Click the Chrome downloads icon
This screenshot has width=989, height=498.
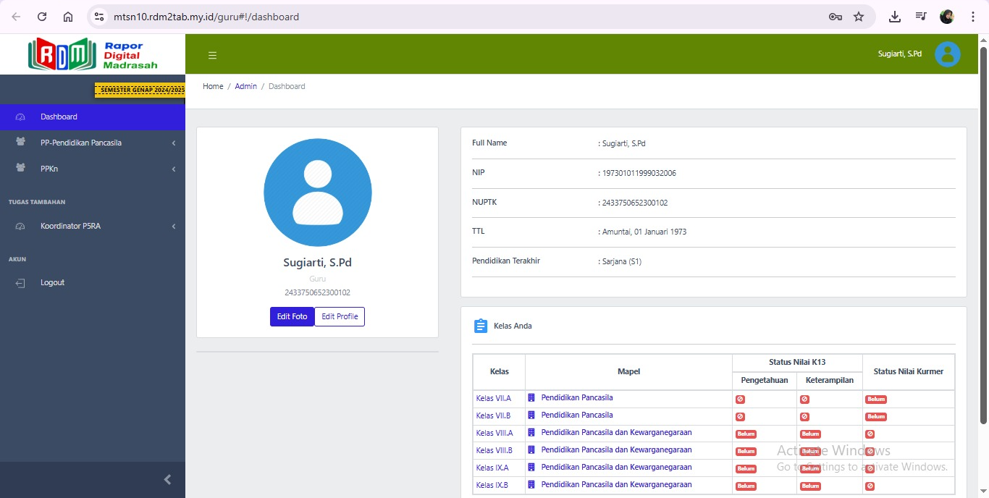[x=895, y=17]
